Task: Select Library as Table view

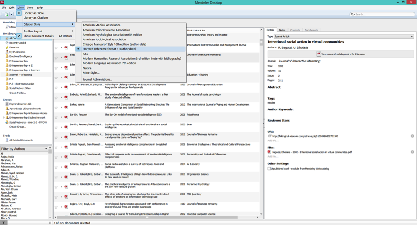Action: [33, 13]
